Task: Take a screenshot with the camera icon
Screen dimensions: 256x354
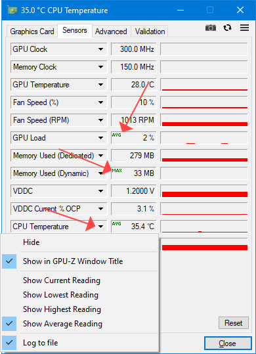Action: pos(211,28)
